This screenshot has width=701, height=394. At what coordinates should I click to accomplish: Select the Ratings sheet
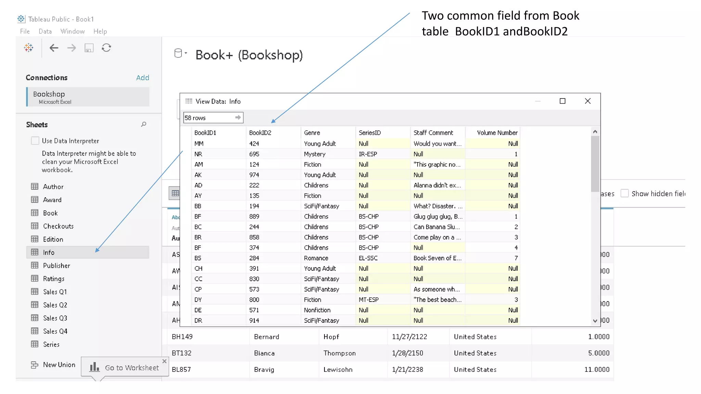[x=54, y=278]
